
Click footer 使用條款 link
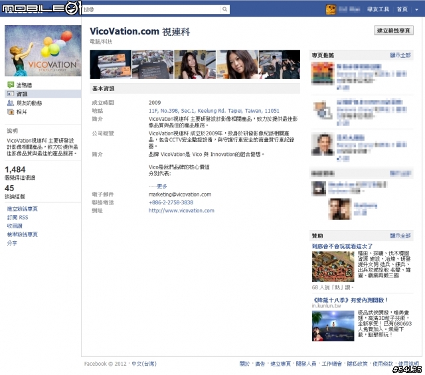[x=382, y=364]
